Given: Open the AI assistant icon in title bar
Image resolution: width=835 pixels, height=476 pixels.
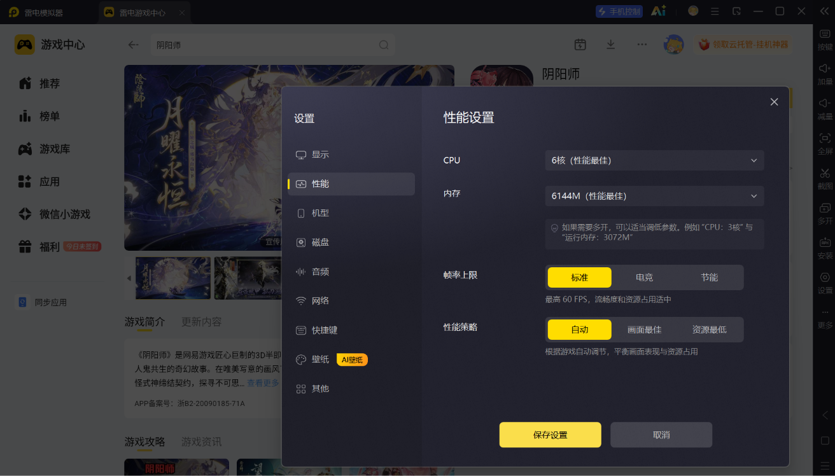Looking at the screenshot, I should [x=658, y=11].
